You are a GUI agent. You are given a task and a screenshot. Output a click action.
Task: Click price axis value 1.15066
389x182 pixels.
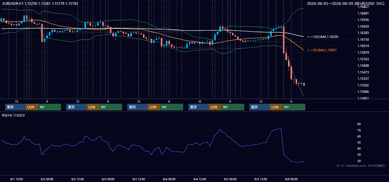(363, 92)
